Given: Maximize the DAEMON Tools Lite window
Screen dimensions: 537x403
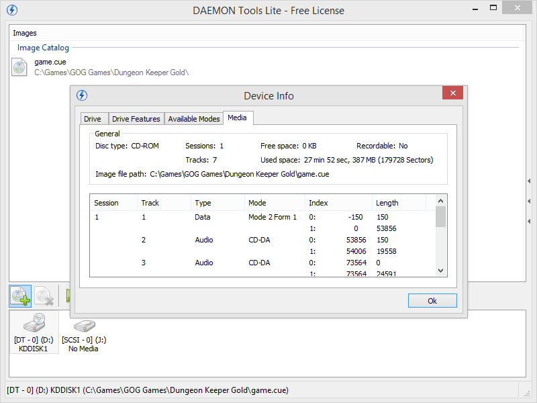Looking at the screenshot, I should (x=493, y=8).
